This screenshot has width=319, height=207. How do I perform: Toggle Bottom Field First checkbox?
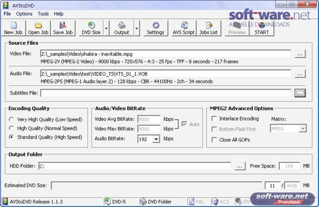pyautogui.click(x=214, y=129)
